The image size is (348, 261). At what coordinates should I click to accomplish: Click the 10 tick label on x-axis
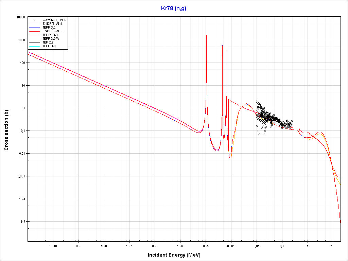click(x=333, y=245)
